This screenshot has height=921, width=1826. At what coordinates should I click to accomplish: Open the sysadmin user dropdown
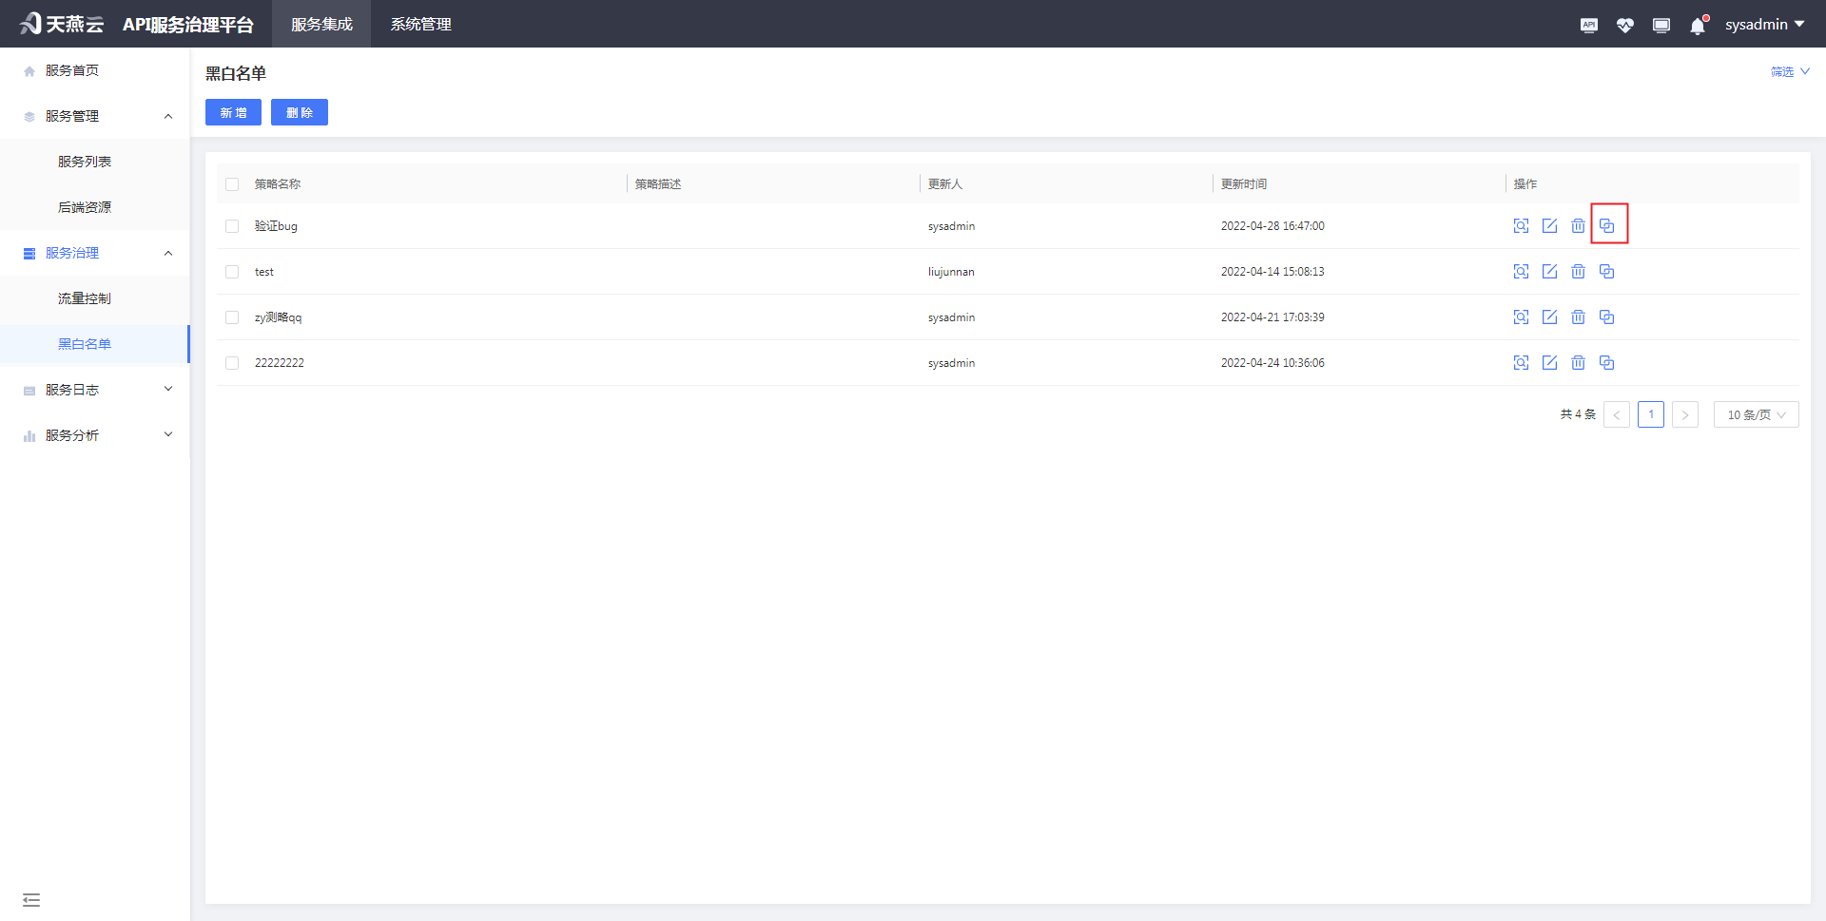(1764, 25)
